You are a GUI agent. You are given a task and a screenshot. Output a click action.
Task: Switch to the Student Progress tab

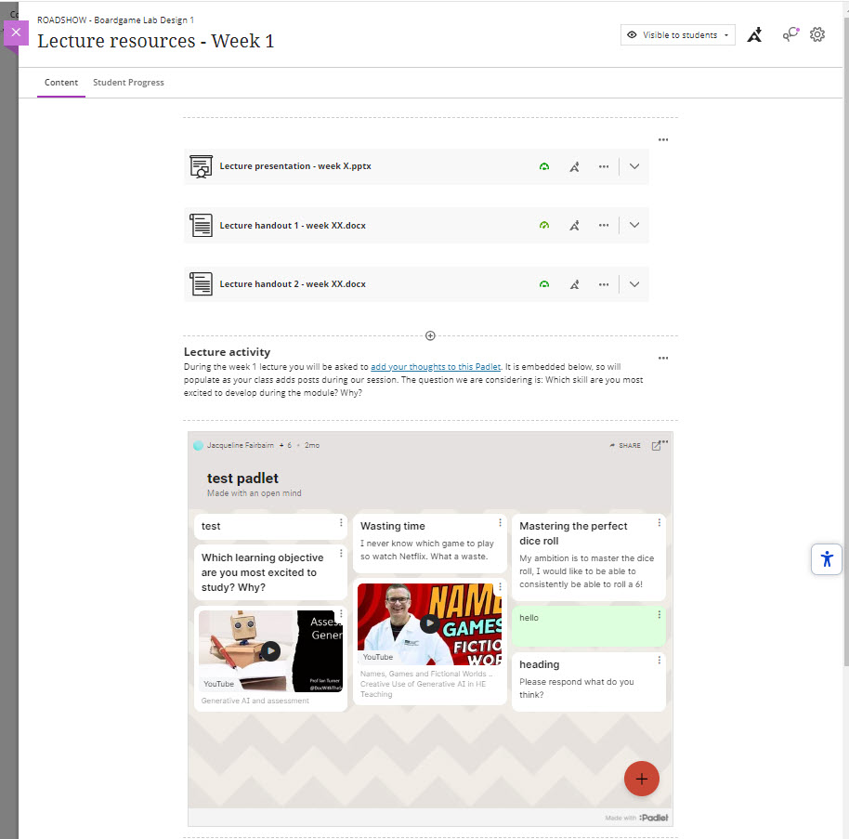(x=128, y=83)
